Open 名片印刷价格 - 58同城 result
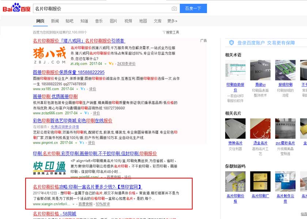Screen dimensions: 307x219 [x=54, y=214]
